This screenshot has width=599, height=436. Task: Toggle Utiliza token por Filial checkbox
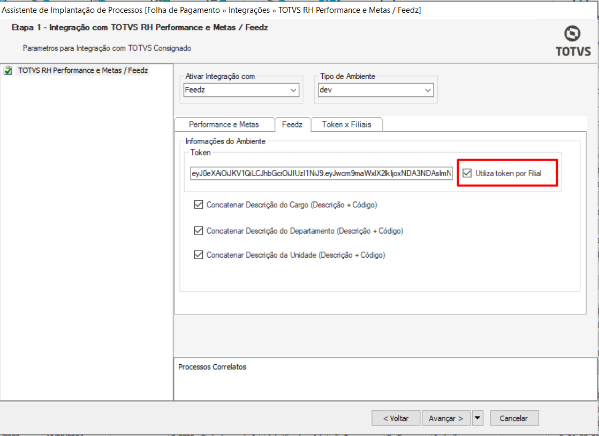pyautogui.click(x=467, y=173)
